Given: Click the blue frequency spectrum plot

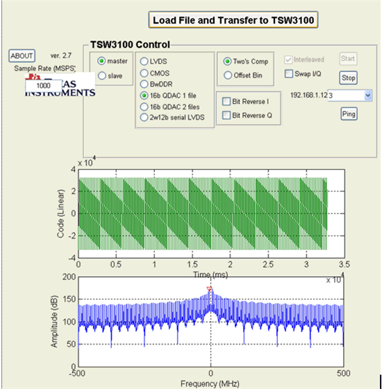Looking at the screenshot, I should point(211,322).
